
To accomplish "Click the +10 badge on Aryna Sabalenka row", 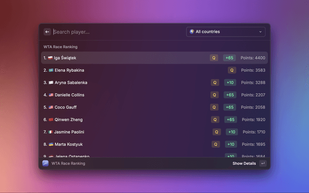I will pyautogui.click(x=230, y=83).
